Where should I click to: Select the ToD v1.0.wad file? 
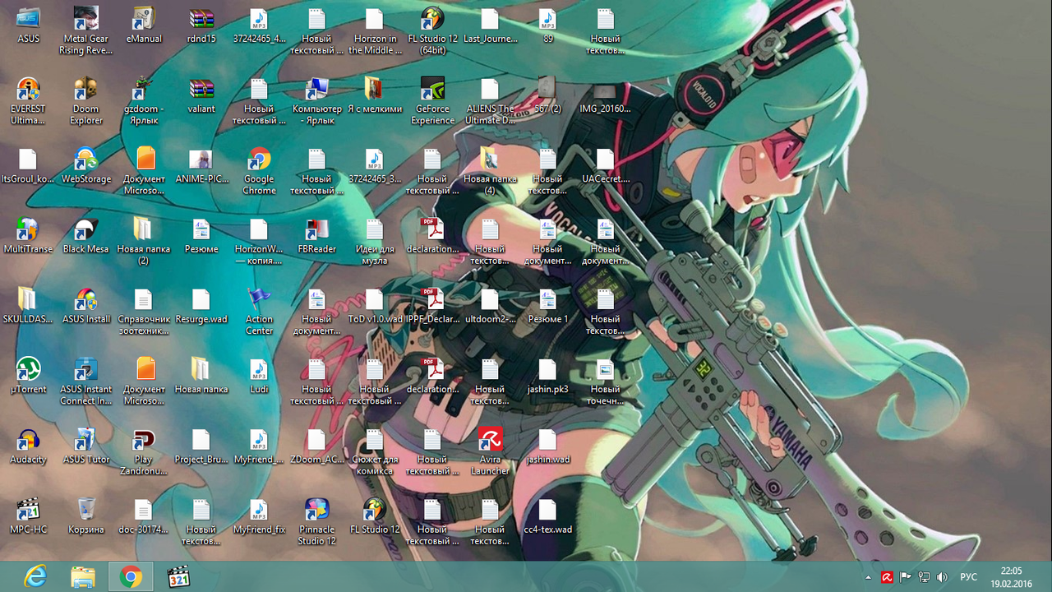pyautogui.click(x=375, y=305)
